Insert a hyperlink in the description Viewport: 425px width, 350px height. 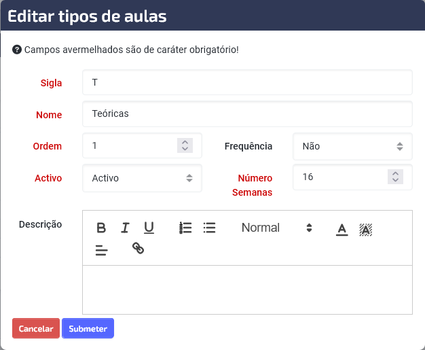(x=138, y=248)
